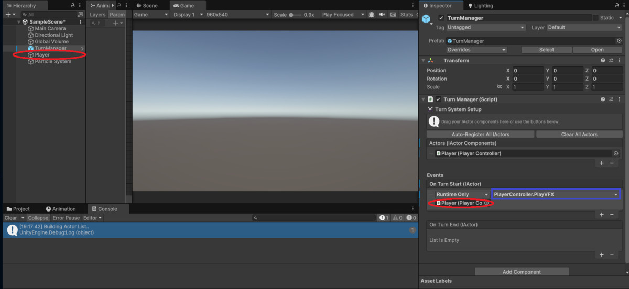Toggle console info message count filter
The width and height of the screenshot is (629, 289).
point(384,218)
